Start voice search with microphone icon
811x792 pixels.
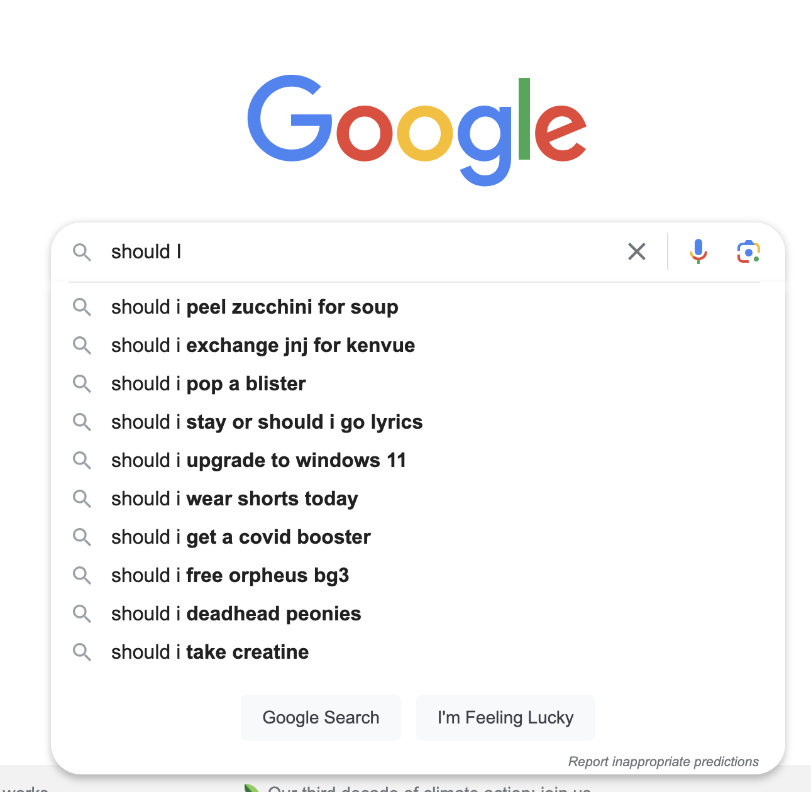698,251
